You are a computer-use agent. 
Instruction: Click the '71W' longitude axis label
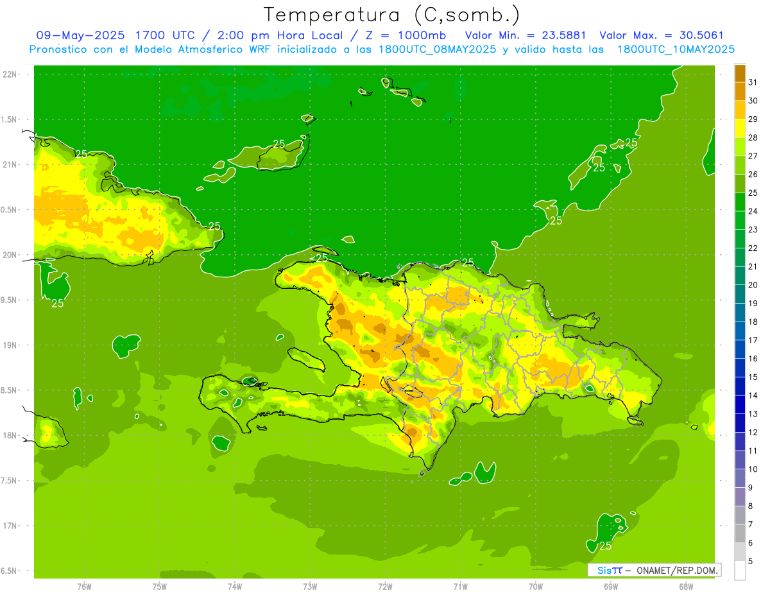point(460,587)
